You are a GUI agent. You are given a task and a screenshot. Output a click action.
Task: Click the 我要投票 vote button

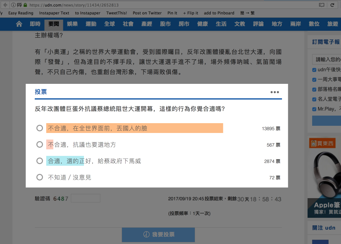tap(158, 235)
